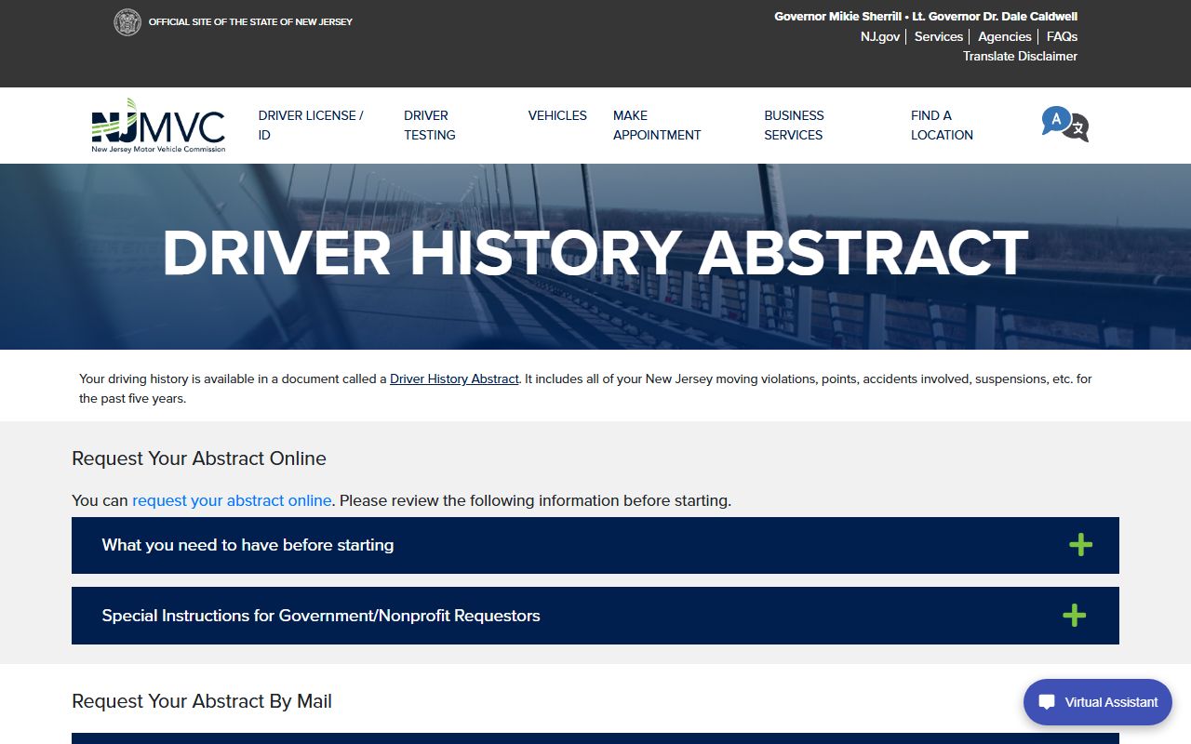Follow the NJ.gov link

click(x=880, y=36)
